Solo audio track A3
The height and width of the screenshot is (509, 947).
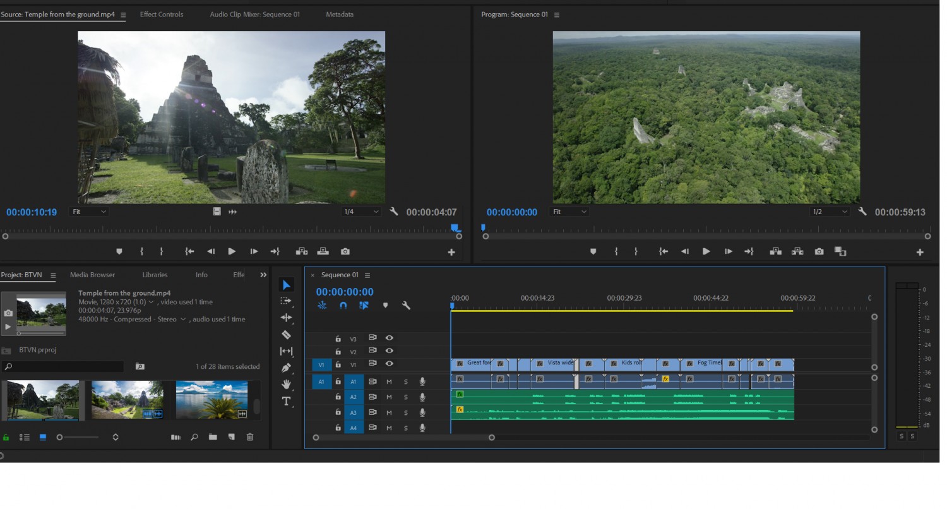(406, 413)
